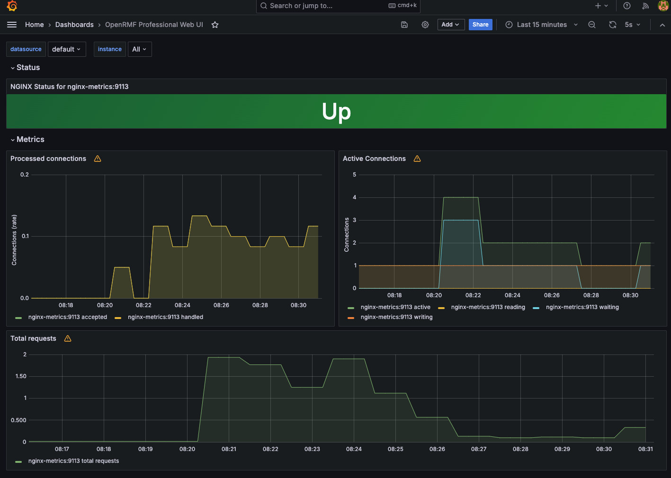Toggle active series in Active Connections legend

point(395,307)
